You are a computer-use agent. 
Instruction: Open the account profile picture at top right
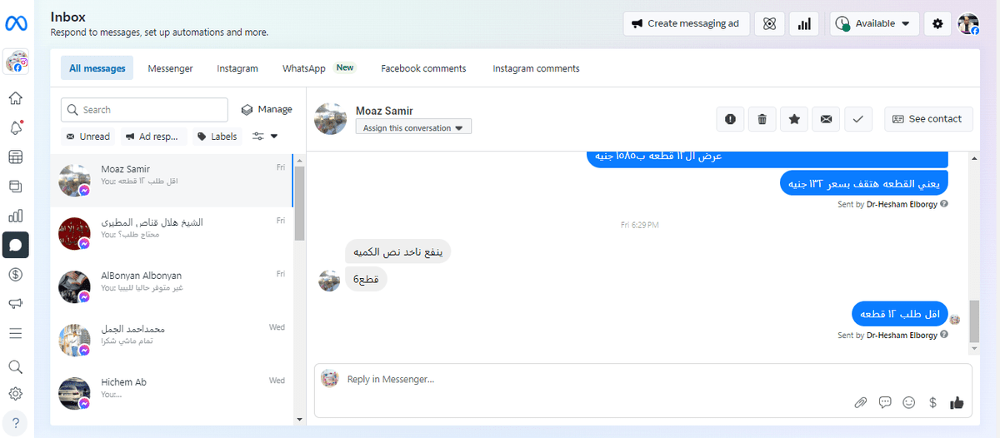[968, 24]
